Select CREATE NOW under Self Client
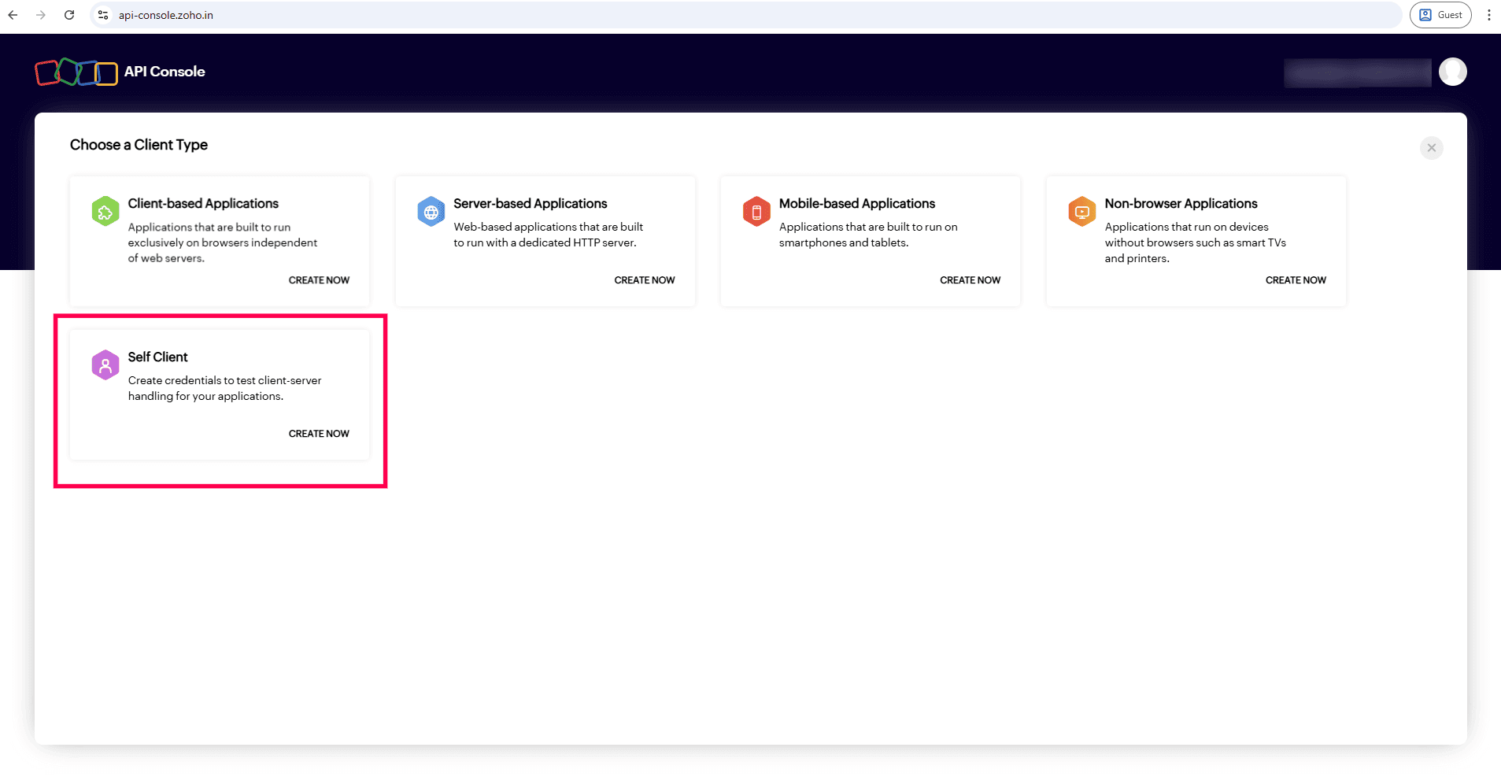This screenshot has width=1501, height=777. (x=319, y=433)
